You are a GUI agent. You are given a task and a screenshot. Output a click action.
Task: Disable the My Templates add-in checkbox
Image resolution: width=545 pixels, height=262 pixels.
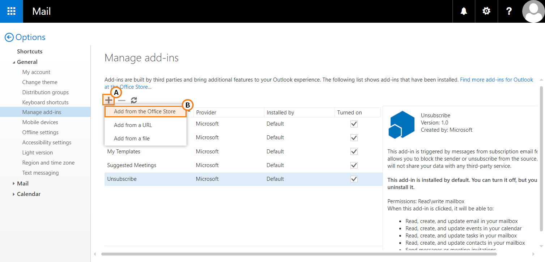[x=354, y=152]
